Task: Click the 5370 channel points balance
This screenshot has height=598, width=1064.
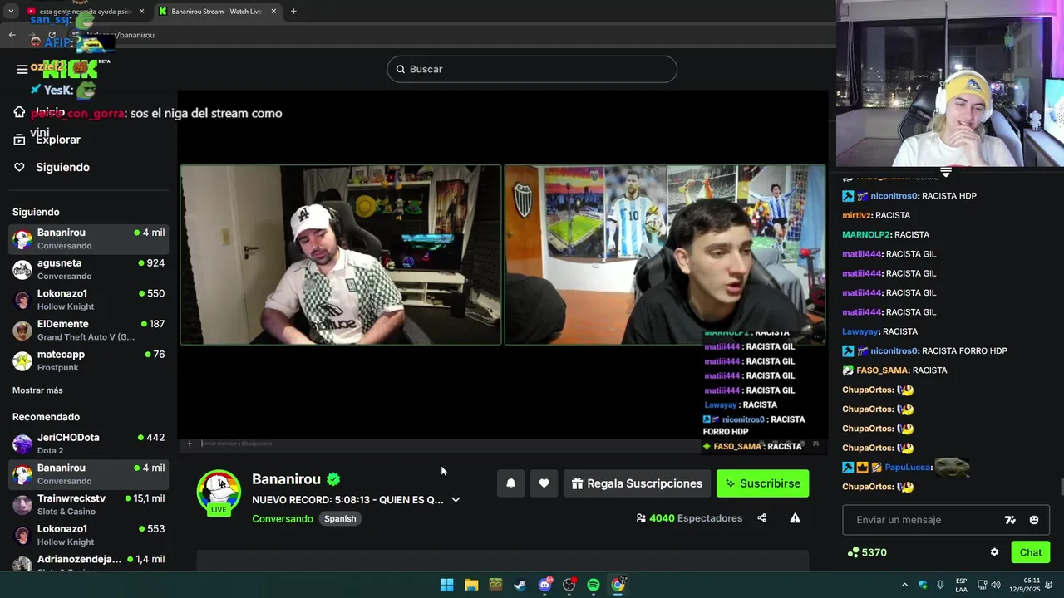Action: (867, 552)
